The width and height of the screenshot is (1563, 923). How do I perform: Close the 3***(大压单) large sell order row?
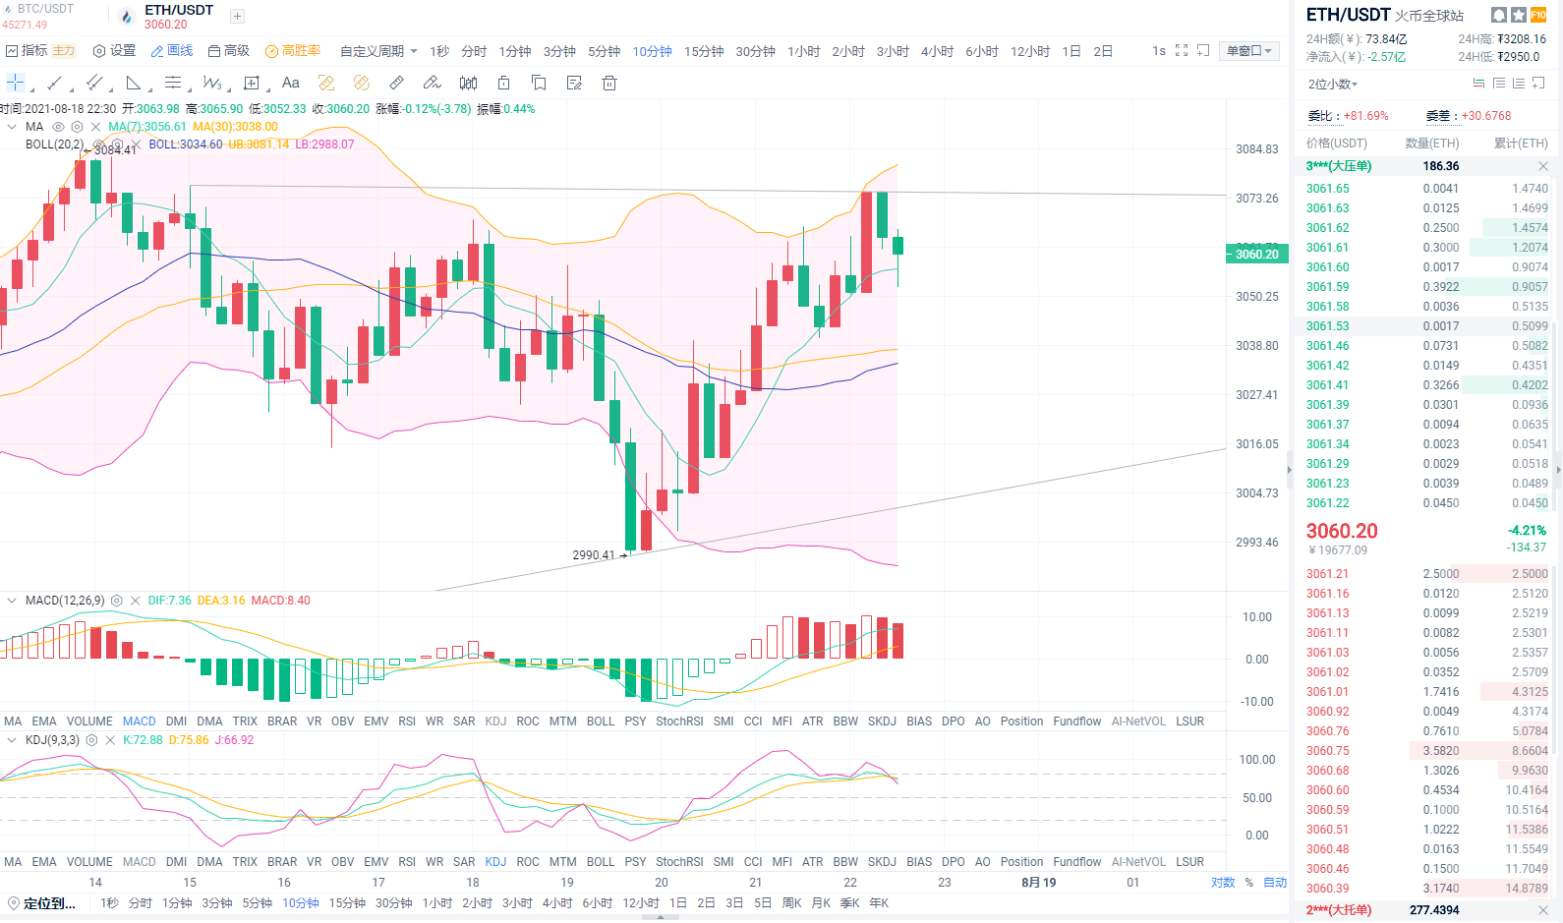click(x=1542, y=166)
